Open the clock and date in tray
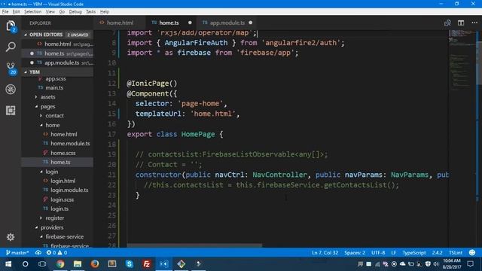Screen dimensions: 482x271 point(452,264)
